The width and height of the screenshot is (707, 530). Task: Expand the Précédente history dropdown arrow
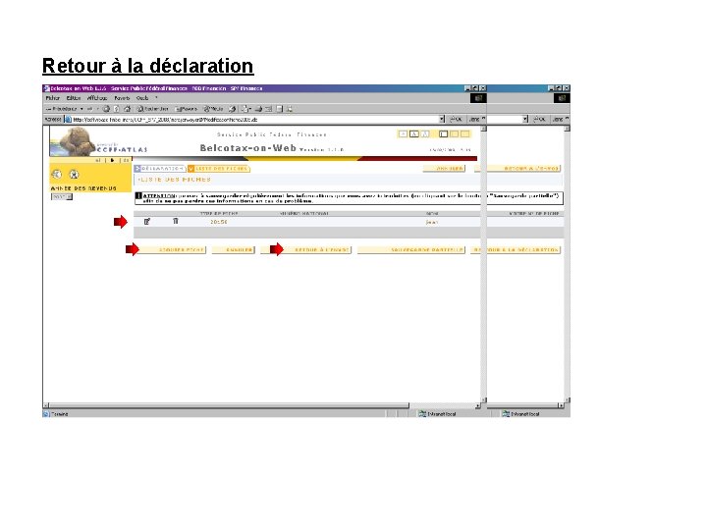pyautogui.click(x=82, y=109)
